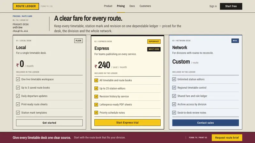Screen dimensions: 255x143
Task: Click 'Give every timetable desk one clear source.' text
Action: pos(42,138)
